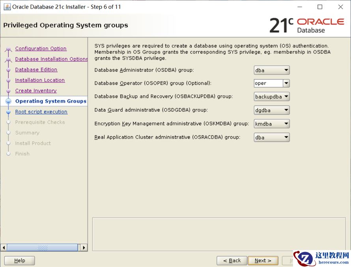Minimize the installer window
351x267 pixels.
[x=300, y=7]
